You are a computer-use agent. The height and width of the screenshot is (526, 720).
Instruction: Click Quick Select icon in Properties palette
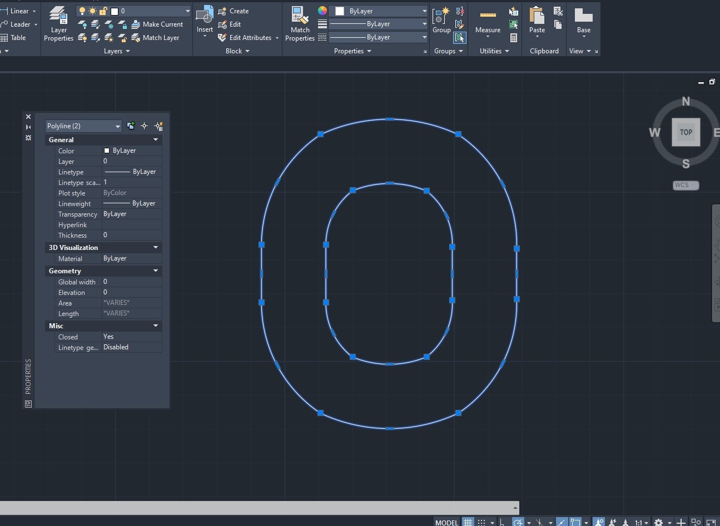click(158, 126)
